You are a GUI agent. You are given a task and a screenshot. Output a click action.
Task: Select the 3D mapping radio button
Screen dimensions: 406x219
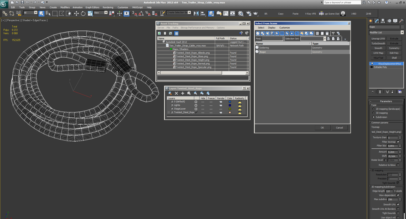[373, 113]
